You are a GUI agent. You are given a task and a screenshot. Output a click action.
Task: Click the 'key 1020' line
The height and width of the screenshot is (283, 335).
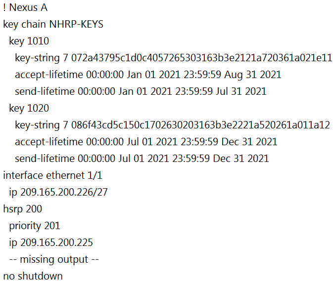(x=29, y=108)
